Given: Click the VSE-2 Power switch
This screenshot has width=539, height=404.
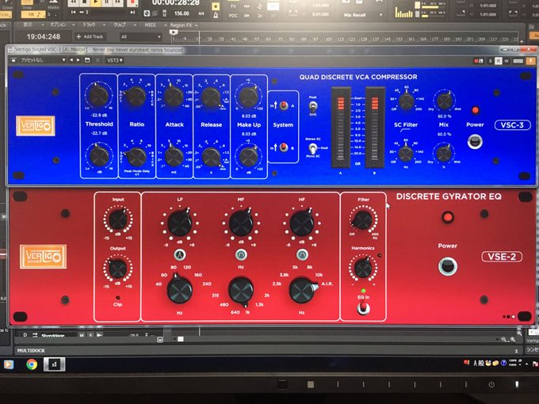Looking at the screenshot, I should click(448, 266).
